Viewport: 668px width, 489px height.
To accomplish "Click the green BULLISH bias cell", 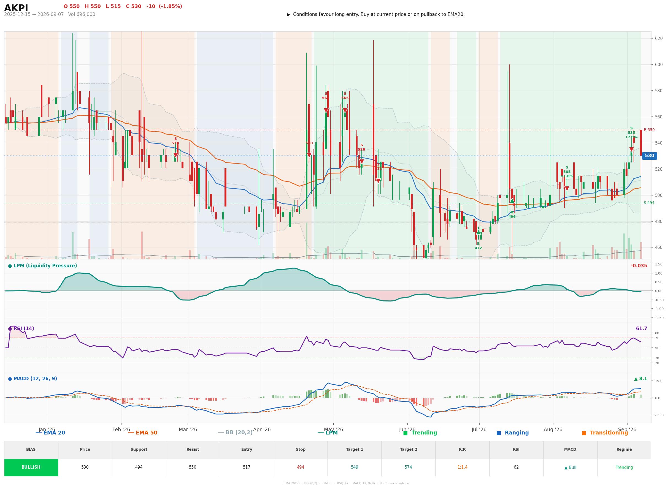I will (31, 468).
